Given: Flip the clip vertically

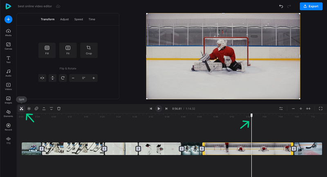Looking at the screenshot, I should pos(53,78).
